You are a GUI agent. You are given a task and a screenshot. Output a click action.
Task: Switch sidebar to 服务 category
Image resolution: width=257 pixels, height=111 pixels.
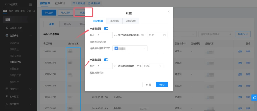(23, 11)
